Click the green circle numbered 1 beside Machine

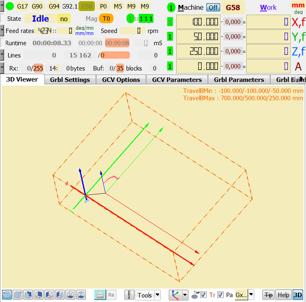[171, 8]
